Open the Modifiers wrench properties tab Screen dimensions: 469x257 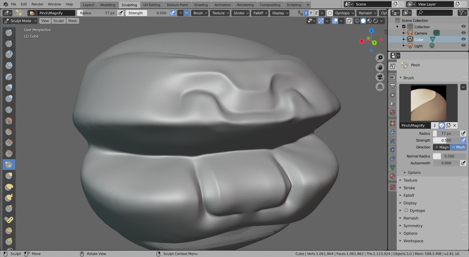pos(392,132)
